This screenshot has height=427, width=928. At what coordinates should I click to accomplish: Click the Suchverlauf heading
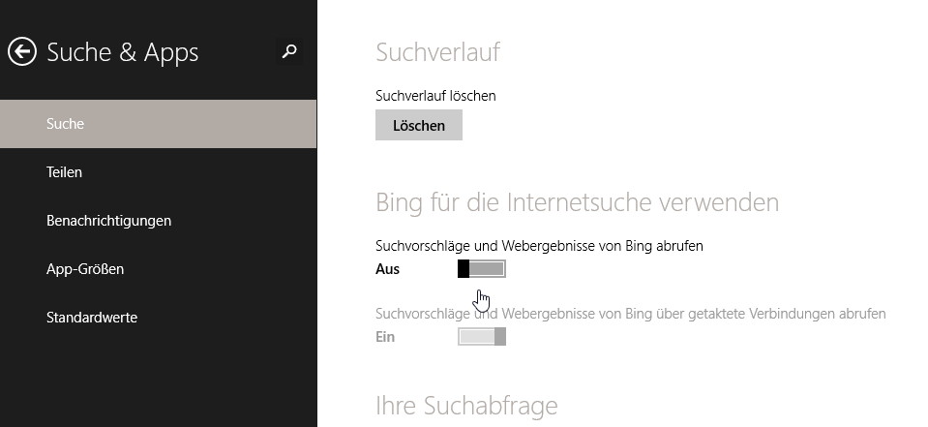pos(438,52)
